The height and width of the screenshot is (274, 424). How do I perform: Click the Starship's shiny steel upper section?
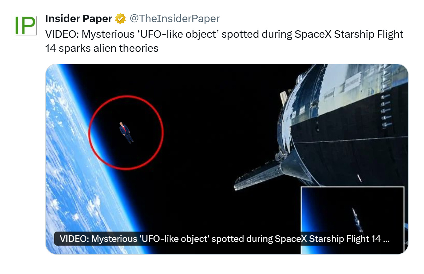click(x=349, y=87)
